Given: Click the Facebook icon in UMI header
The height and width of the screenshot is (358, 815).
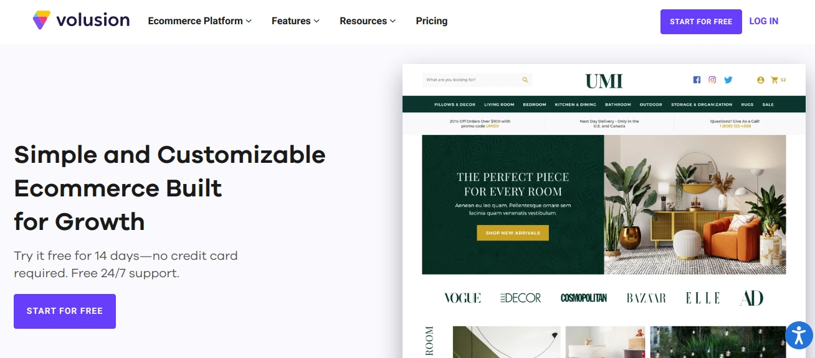Looking at the screenshot, I should [x=697, y=80].
